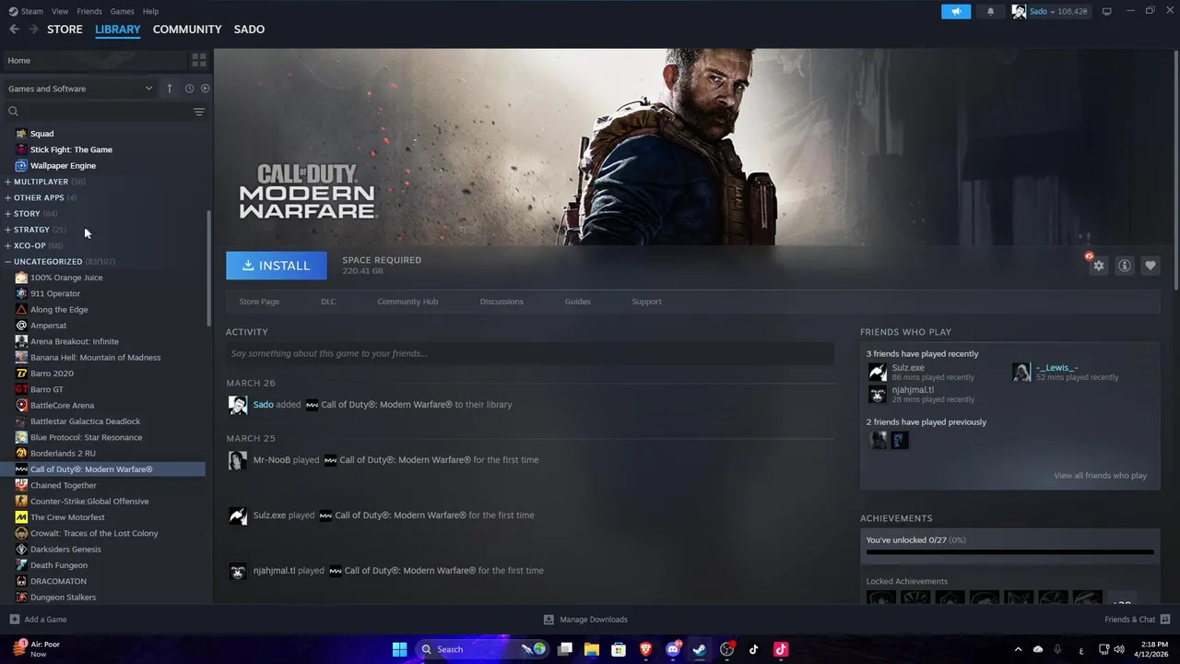Screen dimensions: 1180x664
Task: Click the sort ascending arrow button
Action: tap(170, 89)
